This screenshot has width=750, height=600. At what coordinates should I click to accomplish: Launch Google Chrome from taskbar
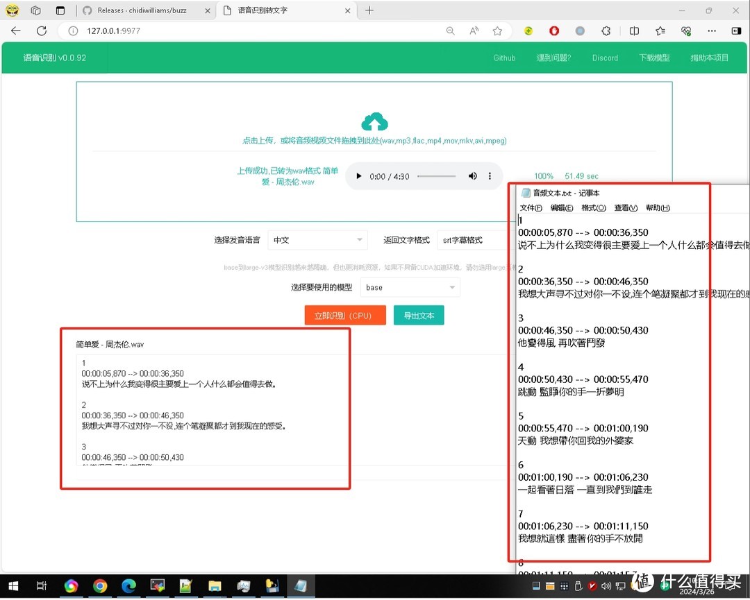click(x=100, y=586)
